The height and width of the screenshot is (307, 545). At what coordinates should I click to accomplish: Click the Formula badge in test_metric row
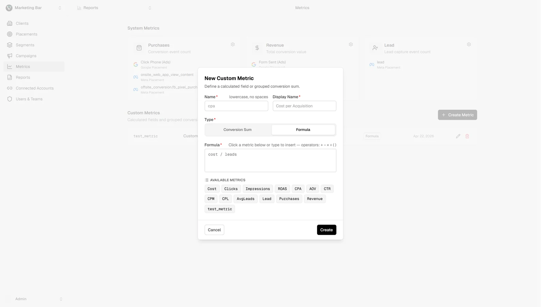pos(372,136)
